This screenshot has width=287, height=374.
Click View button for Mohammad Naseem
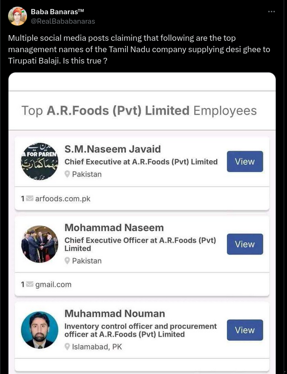point(245,244)
